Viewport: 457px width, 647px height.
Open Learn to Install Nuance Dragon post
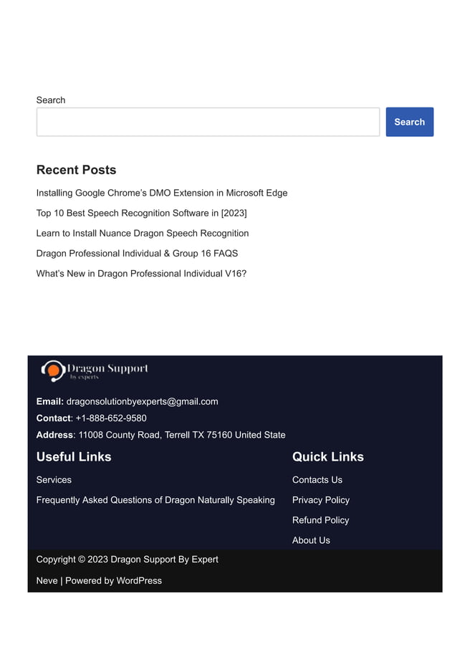pos(143,233)
